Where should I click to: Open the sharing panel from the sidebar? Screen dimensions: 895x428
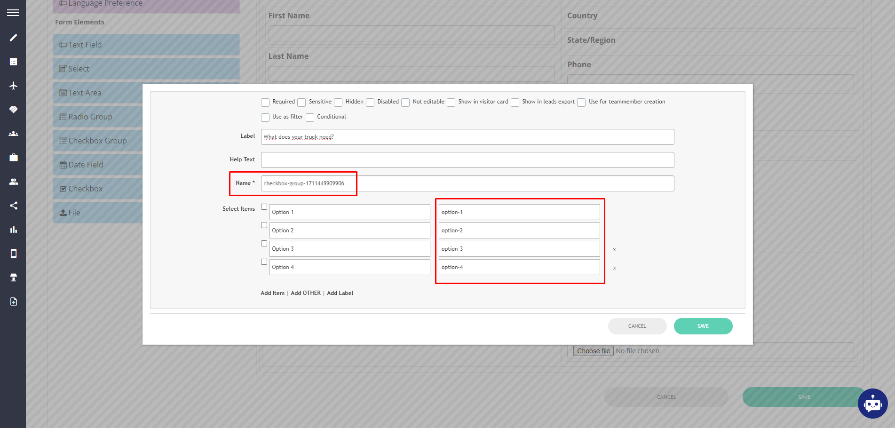pyautogui.click(x=13, y=206)
